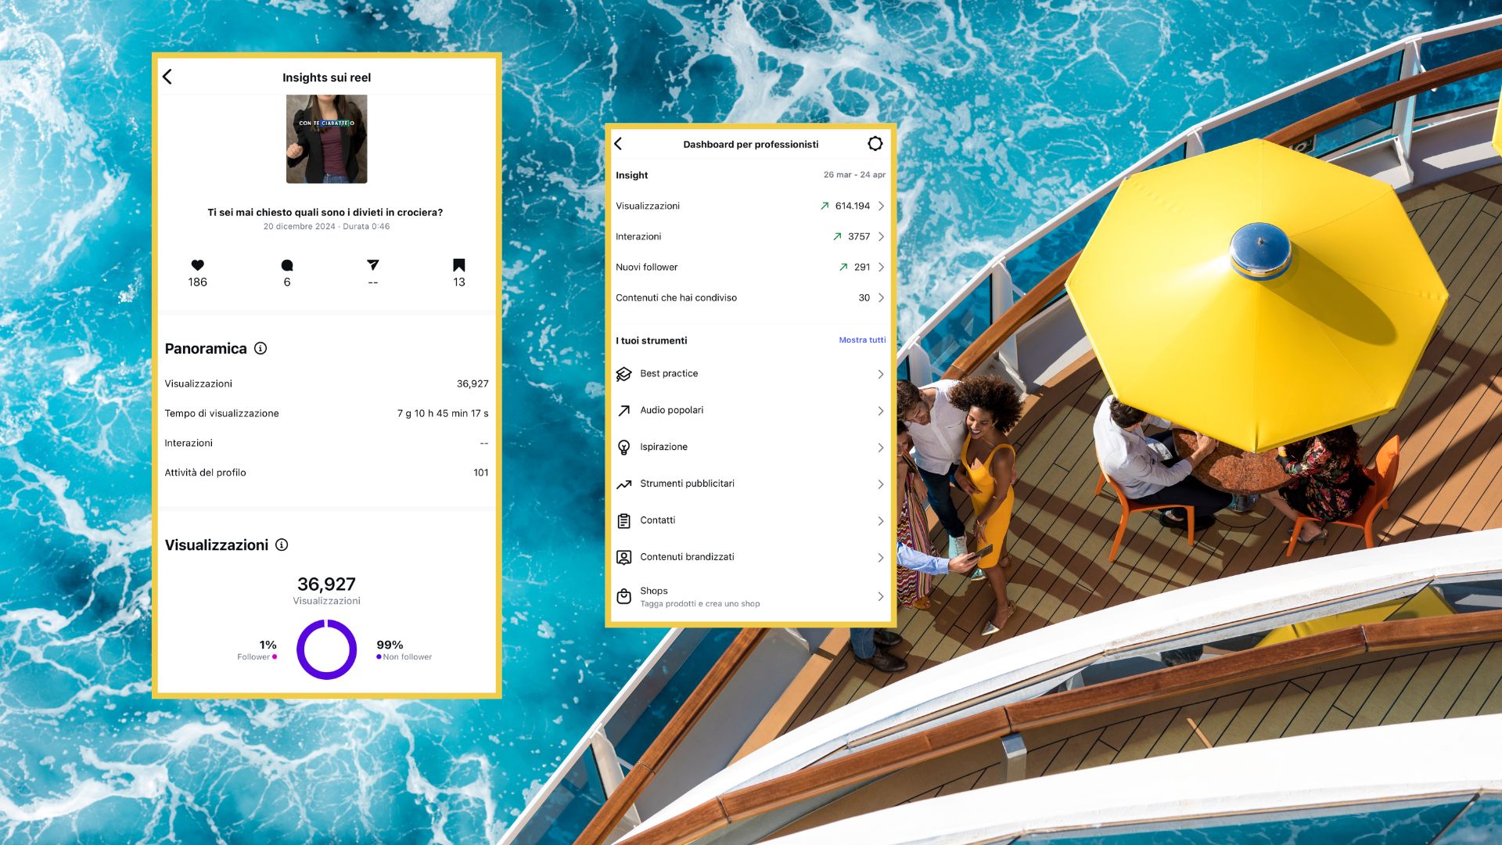Image resolution: width=1502 pixels, height=845 pixels.
Task: Open Best practice tool
Action: 669,374
